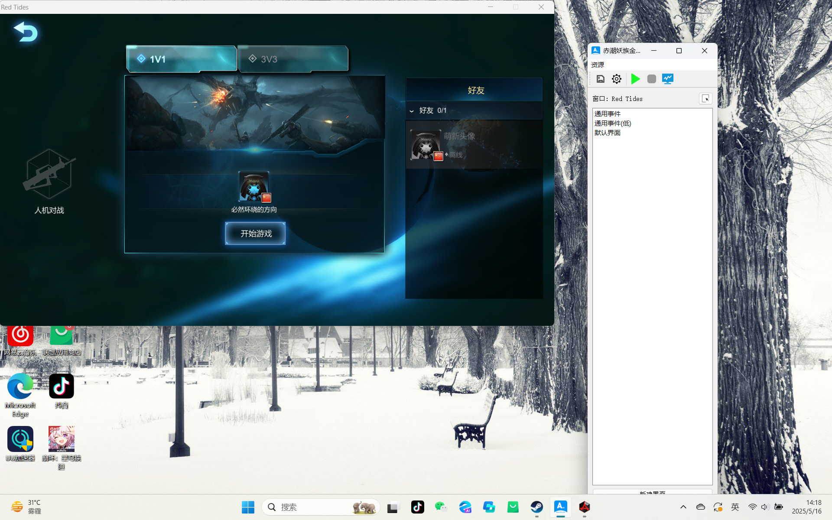
Task: Show hidden tray icons chevron
Action: click(x=683, y=507)
